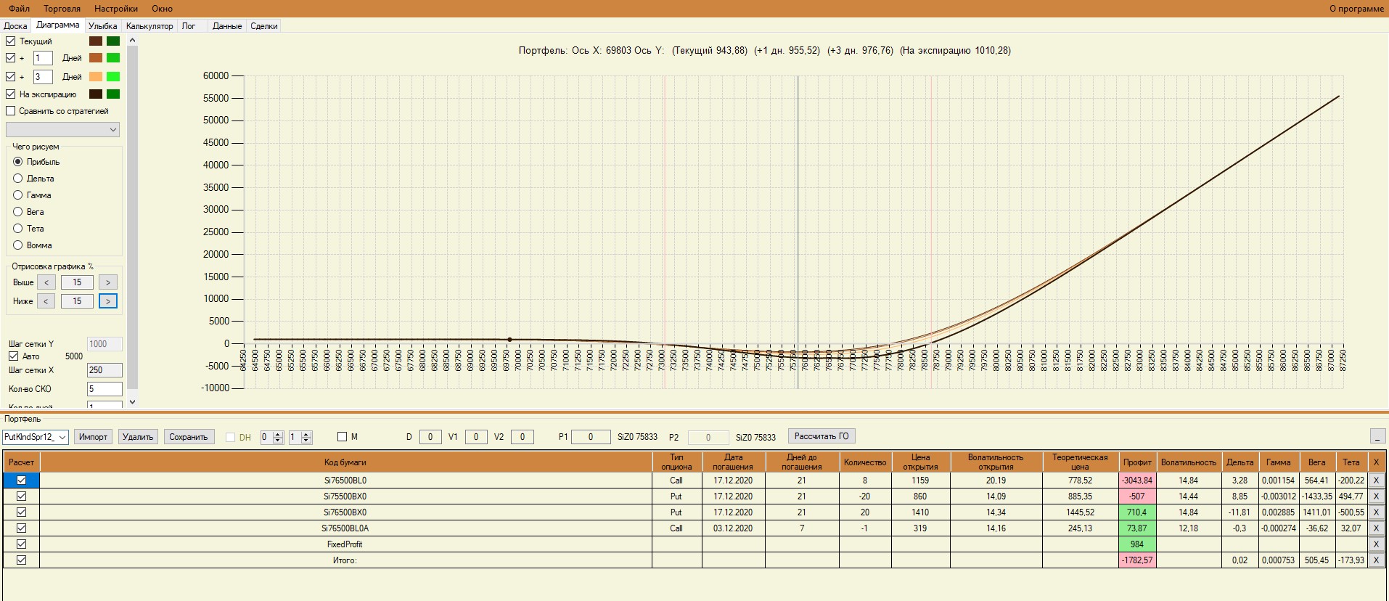Click the X button in the Итого row
This screenshot has height=601, width=1389.
click(x=1375, y=560)
